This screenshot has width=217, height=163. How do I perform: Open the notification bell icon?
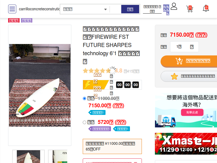coord(206,9)
